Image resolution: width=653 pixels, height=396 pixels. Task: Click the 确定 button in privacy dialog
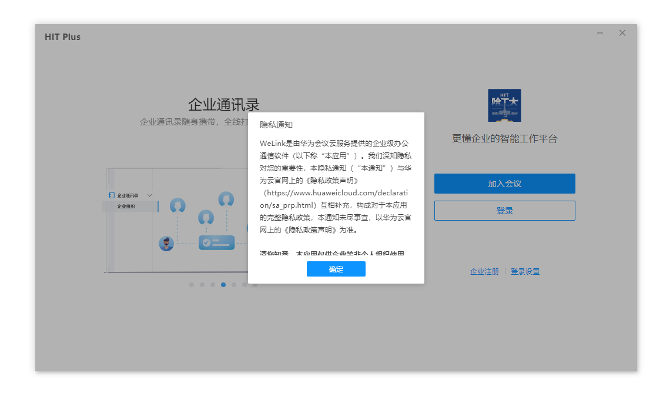click(336, 269)
